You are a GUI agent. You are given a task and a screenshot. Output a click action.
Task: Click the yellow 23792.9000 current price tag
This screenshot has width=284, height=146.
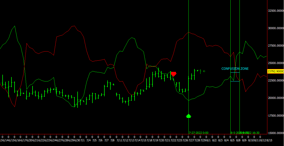pos(275,71)
